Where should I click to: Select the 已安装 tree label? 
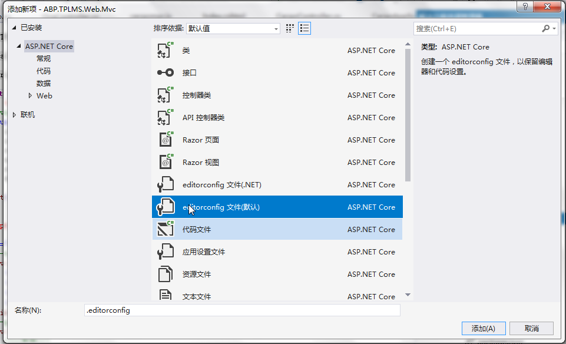coord(31,28)
